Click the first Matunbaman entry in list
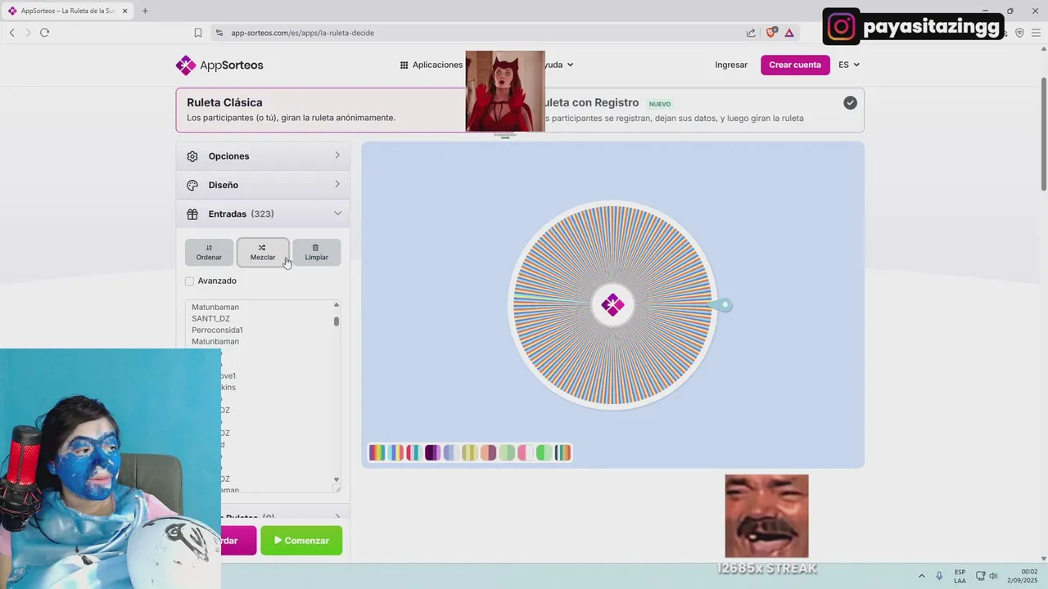 pos(215,307)
